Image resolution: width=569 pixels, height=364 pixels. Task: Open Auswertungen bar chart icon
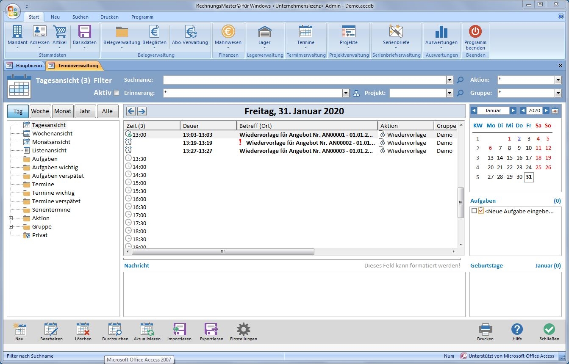(x=441, y=32)
